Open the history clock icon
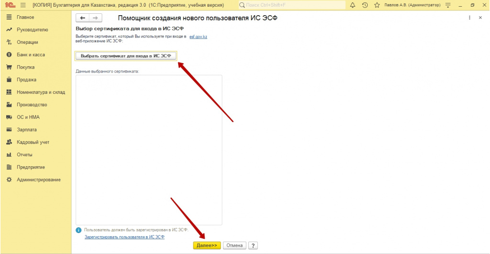Screen dimensions: 490x254 click(x=365, y=5)
